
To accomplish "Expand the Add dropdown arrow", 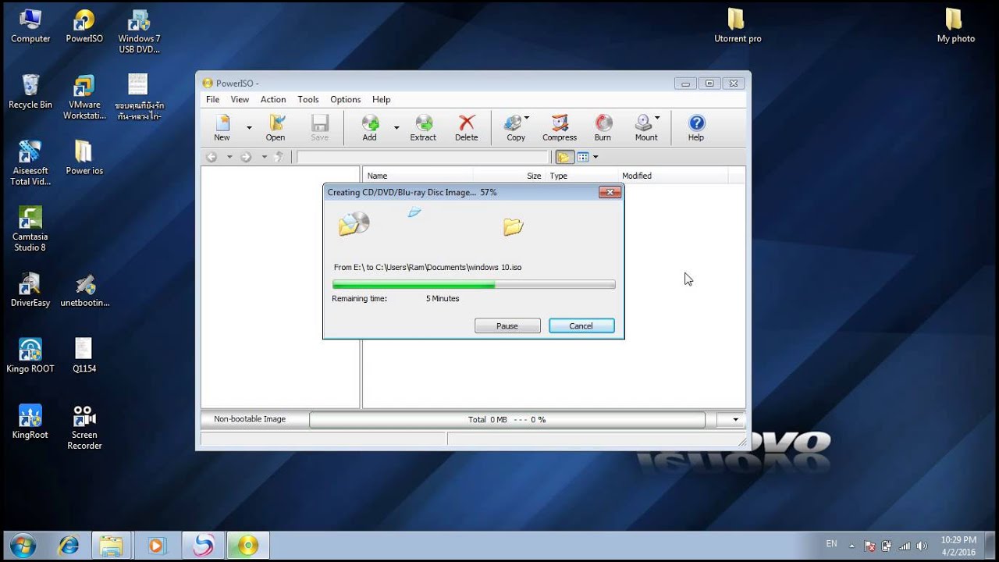I will [396, 127].
